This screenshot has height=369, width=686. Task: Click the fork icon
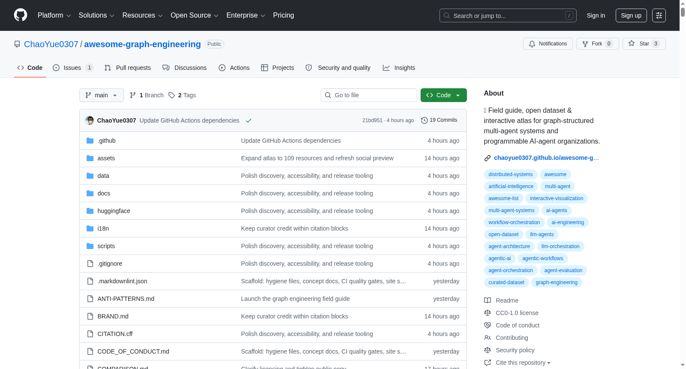[585, 44]
